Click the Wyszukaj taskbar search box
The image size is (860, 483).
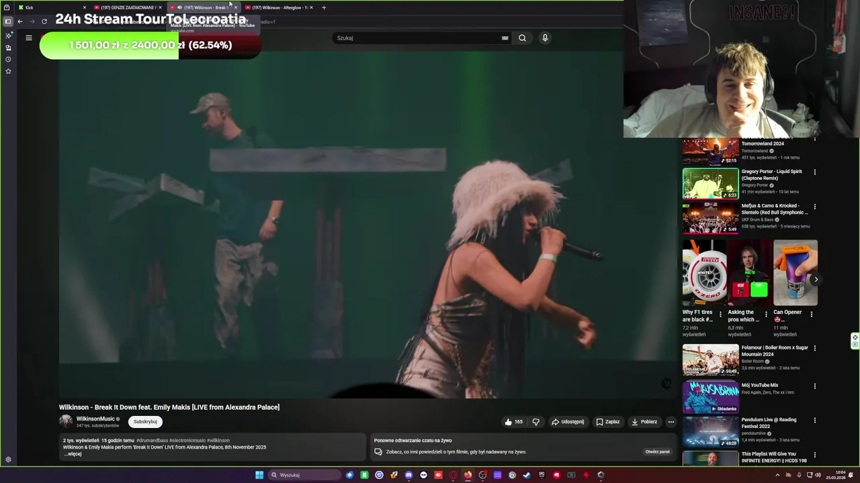point(304,475)
